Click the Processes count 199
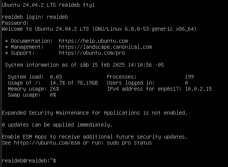 [x=189, y=77]
